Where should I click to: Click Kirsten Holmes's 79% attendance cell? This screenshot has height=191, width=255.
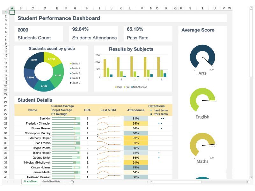coord(136,167)
